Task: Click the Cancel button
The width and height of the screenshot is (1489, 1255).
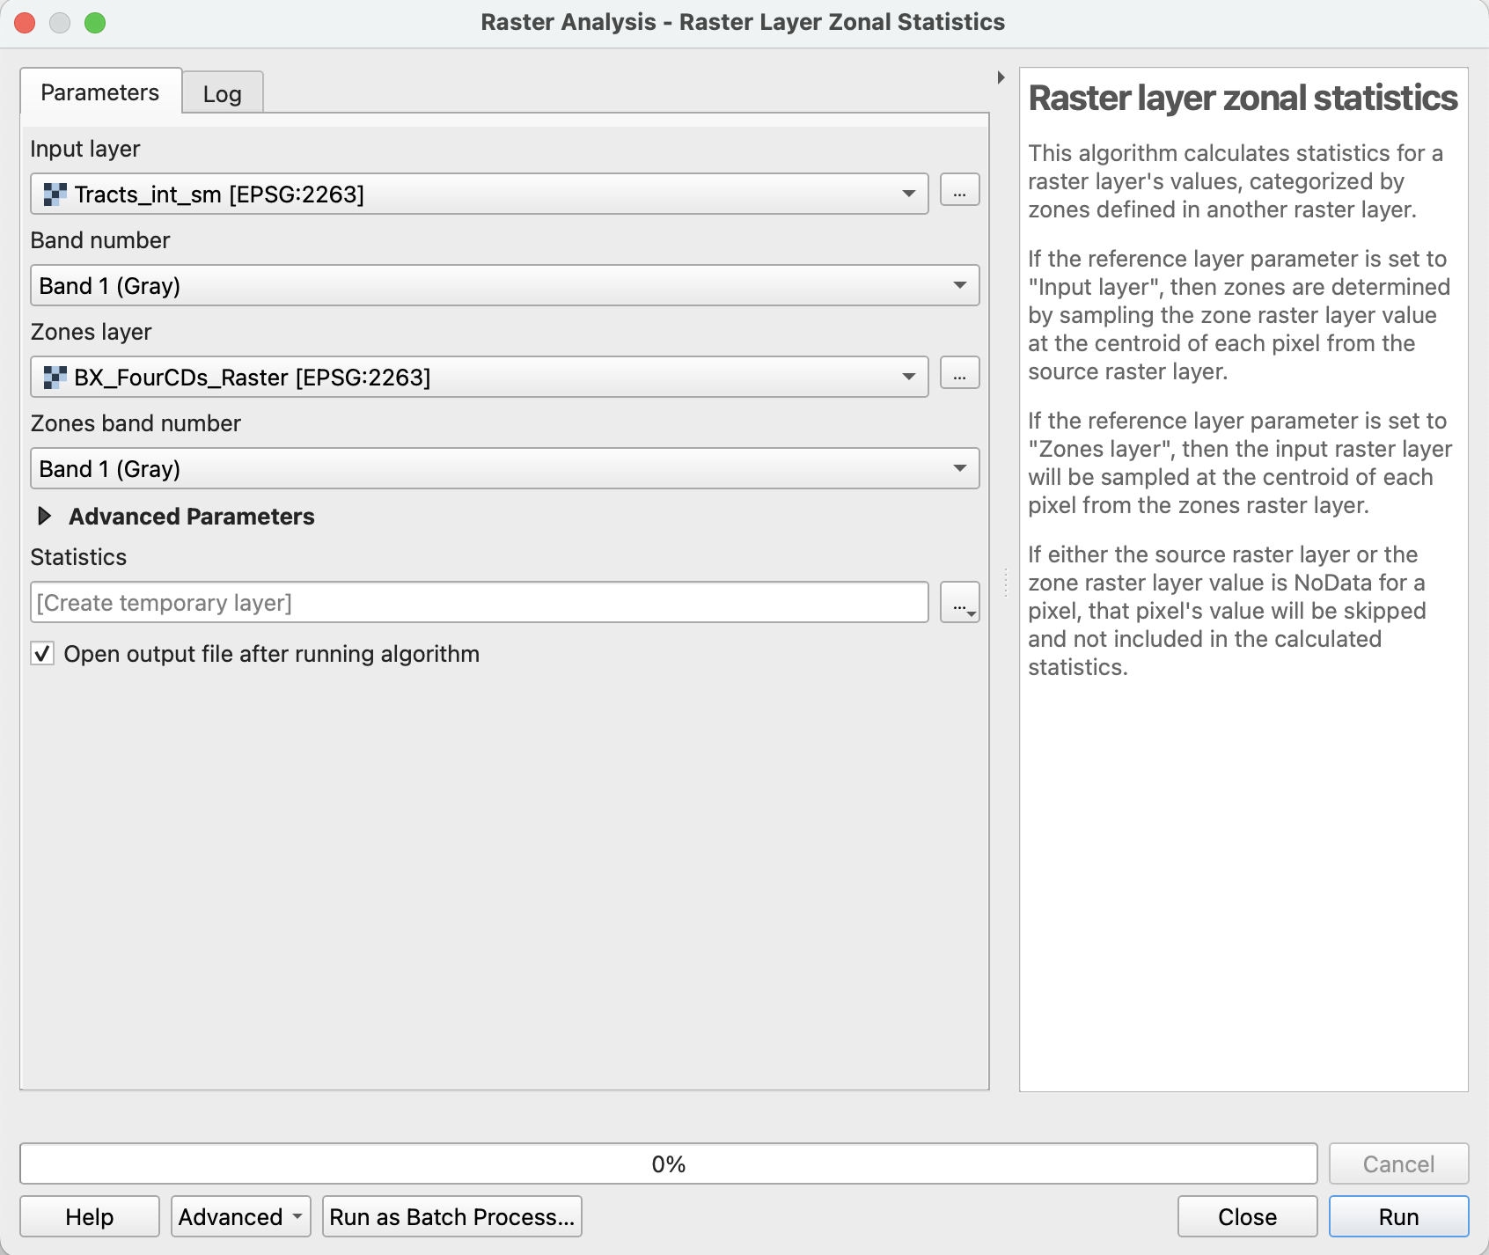Action: coord(1398,1163)
